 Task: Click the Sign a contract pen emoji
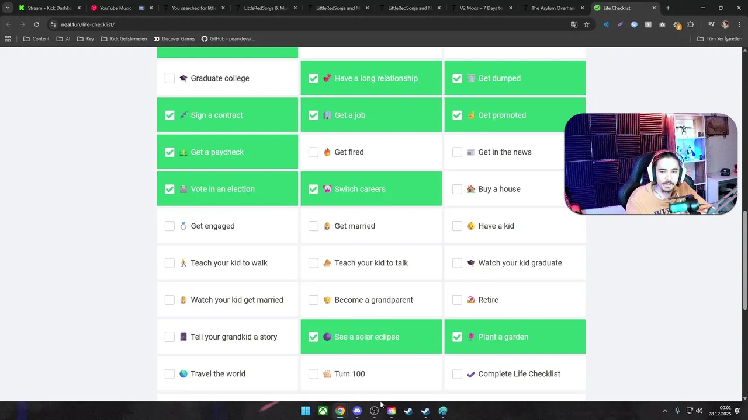(x=183, y=115)
